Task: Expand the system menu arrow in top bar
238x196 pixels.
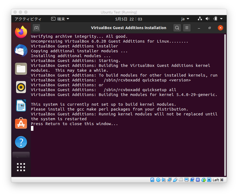Action: coord(221,19)
